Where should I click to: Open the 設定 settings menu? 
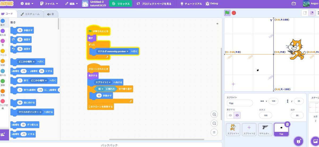pyautogui.click(x=27, y=4)
